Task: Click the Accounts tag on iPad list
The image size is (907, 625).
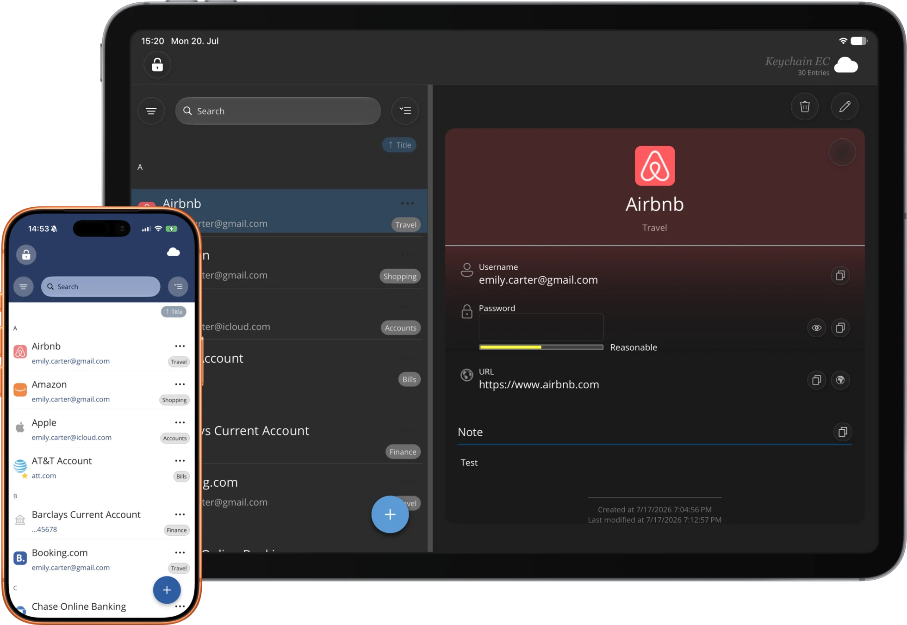Action: point(400,328)
